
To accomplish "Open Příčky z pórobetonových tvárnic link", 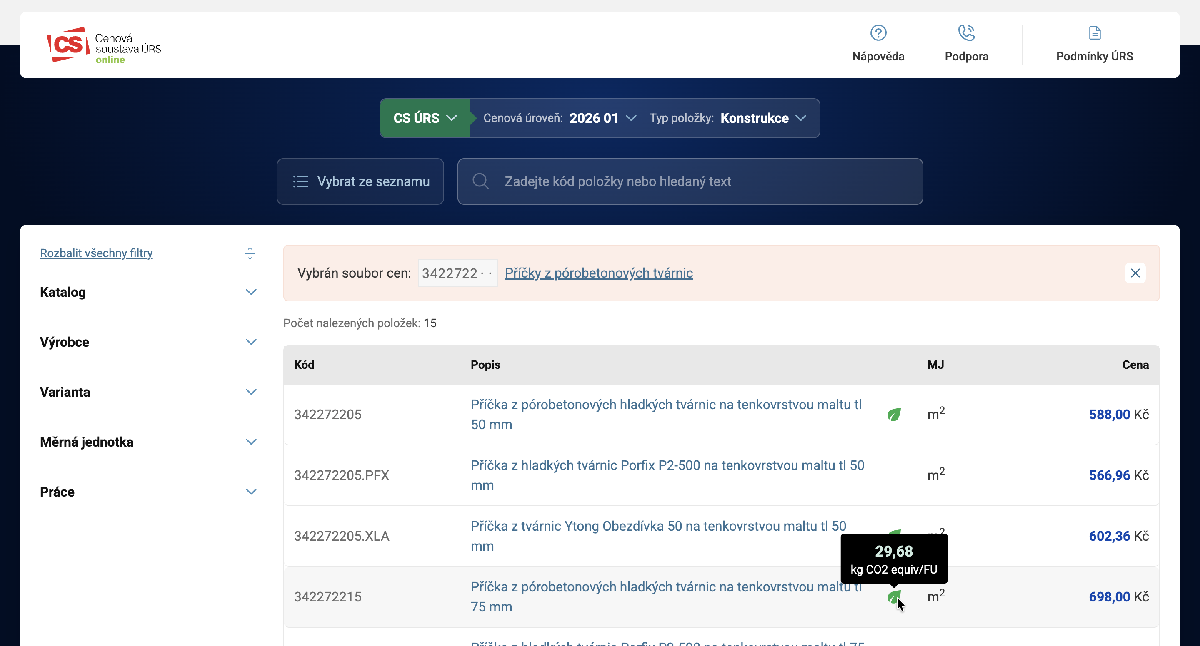I will coord(599,273).
